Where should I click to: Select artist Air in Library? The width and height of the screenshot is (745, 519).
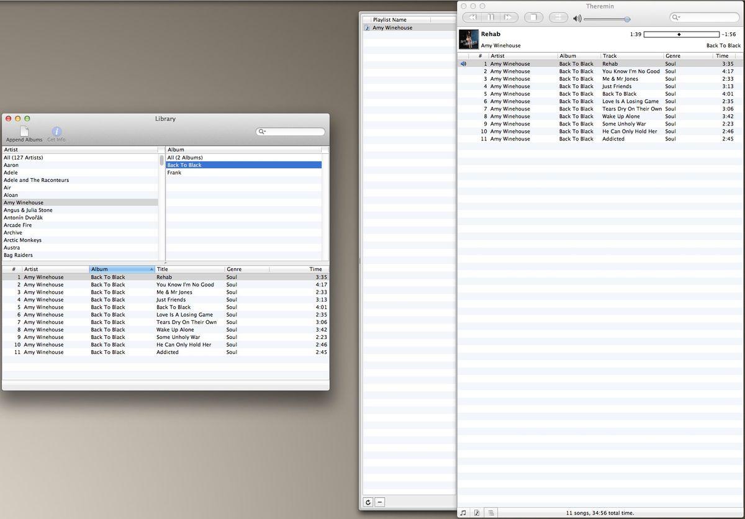80,187
